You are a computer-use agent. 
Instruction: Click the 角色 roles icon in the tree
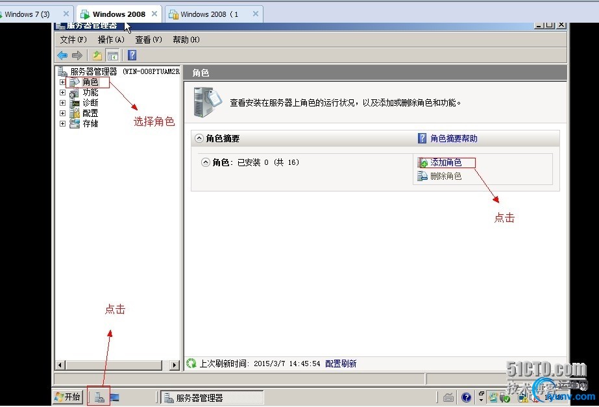[75, 82]
